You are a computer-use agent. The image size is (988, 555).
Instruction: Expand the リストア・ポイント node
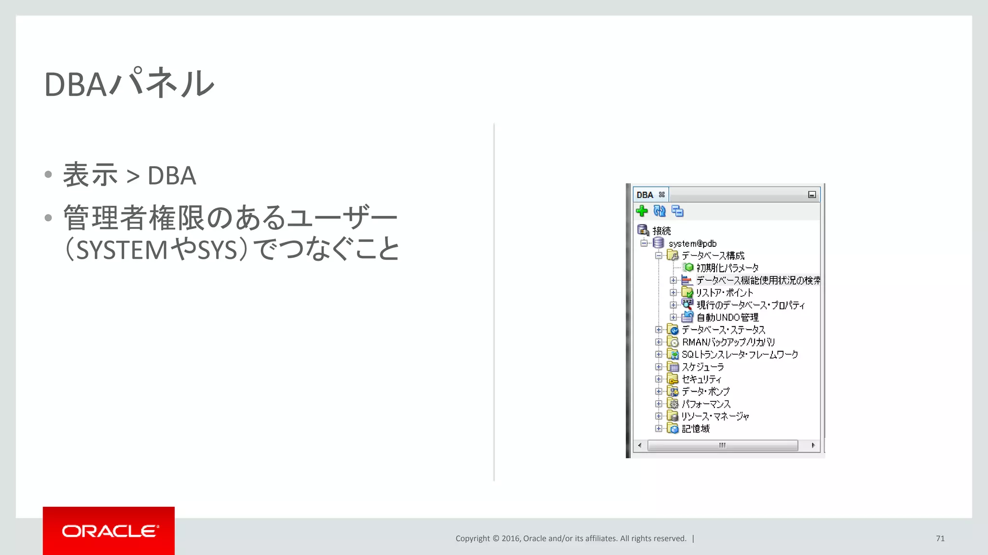pos(673,292)
